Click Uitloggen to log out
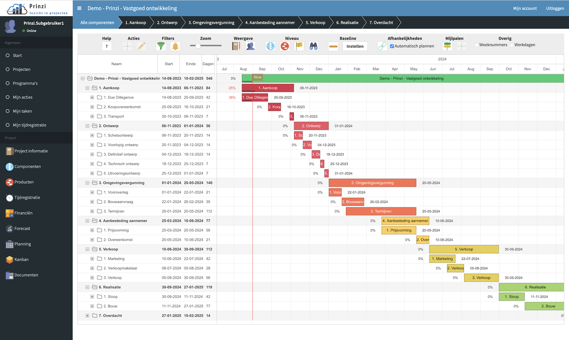The width and height of the screenshot is (569, 340). coord(555,8)
